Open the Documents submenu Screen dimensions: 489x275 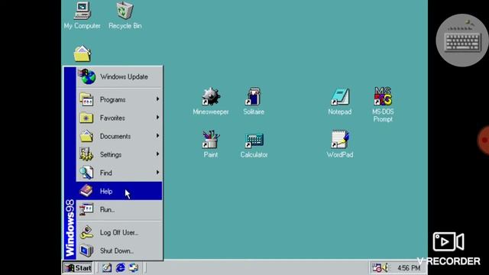coord(119,136)
